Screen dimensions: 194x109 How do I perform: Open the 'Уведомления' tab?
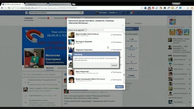click(x=60, y=18)
